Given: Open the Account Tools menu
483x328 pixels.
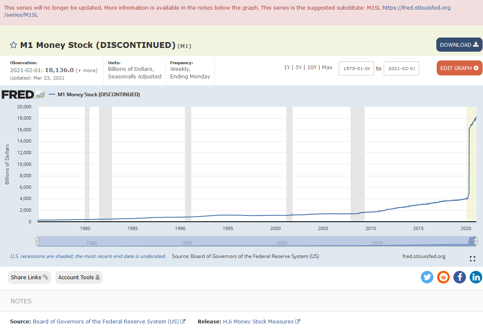Looking at the screenshot, I should pyautogui.click(x=79, y=277).
